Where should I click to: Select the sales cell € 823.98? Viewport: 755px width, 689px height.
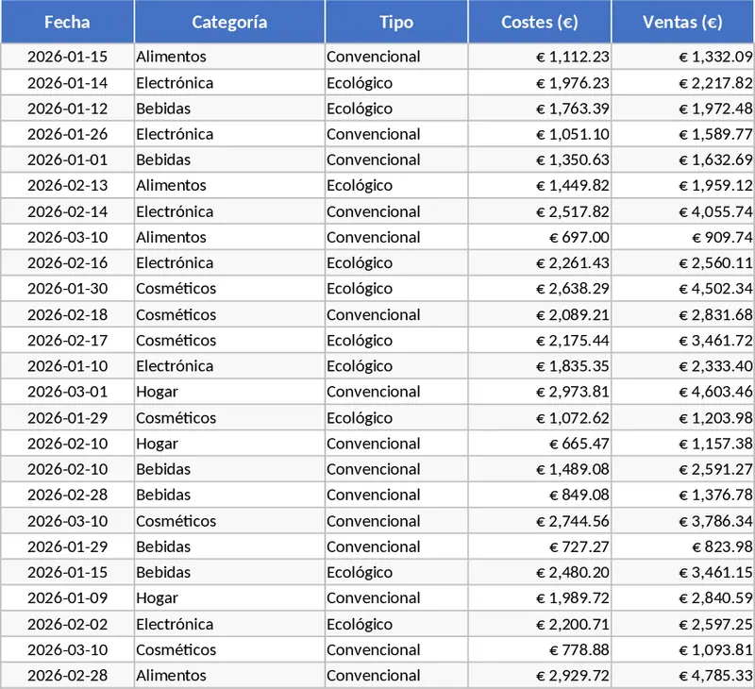[723, 546]
